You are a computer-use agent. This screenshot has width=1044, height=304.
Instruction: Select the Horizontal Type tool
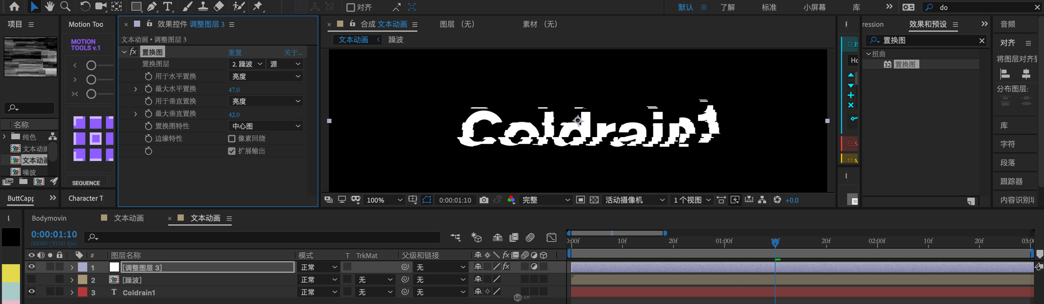coord(167,7)
